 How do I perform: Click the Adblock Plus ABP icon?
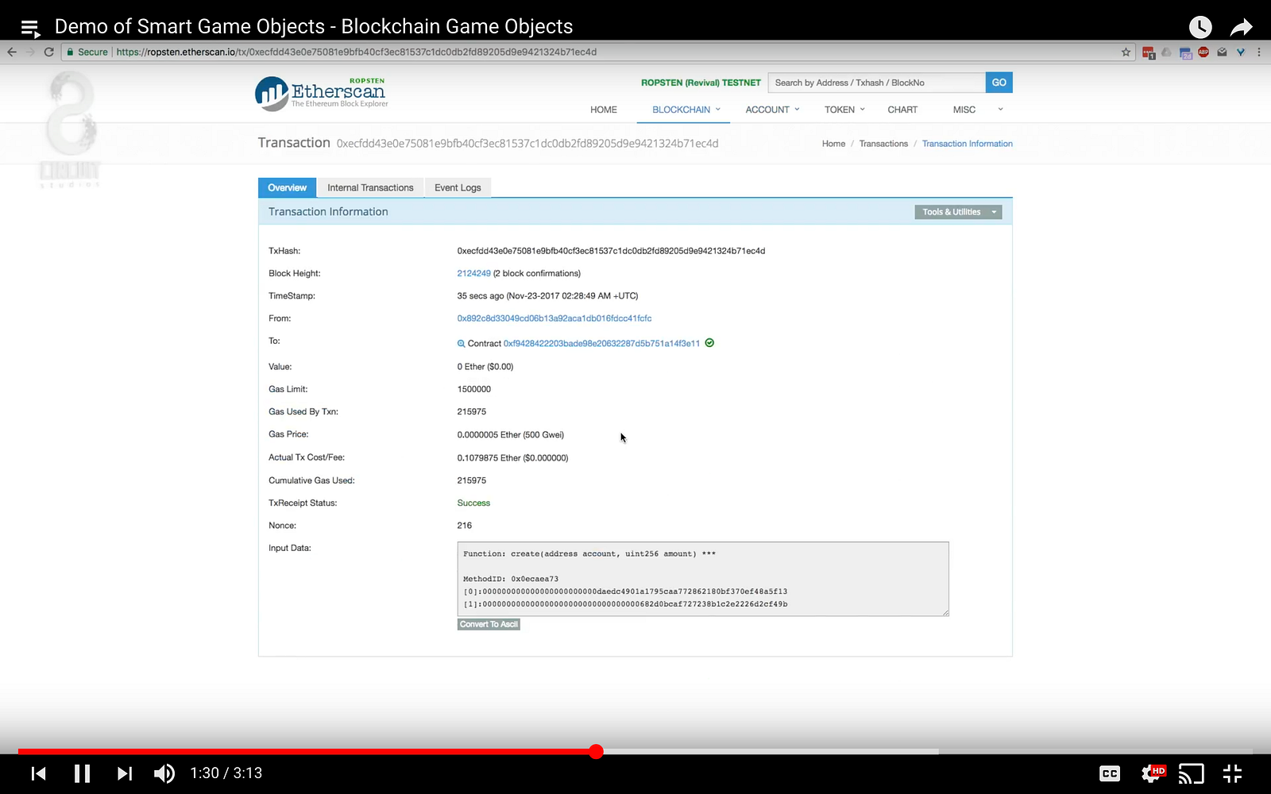tap(1203, 52)
